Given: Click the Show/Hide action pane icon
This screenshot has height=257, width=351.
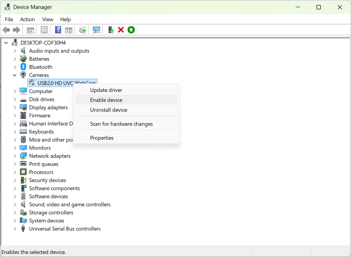Looking at the screenshot, I should pos(68,30).
